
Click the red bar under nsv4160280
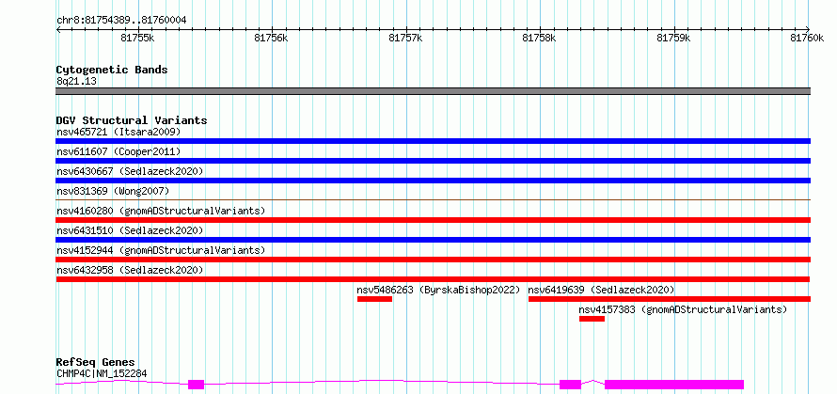coord(433,220)
